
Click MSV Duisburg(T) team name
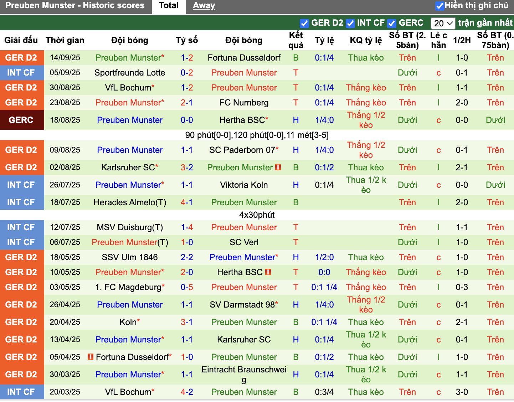tap(130, 227)
